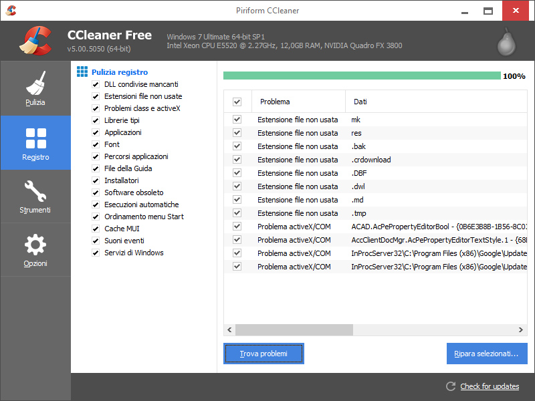Select the .crdownload data cell
The image size is (535, 401).
point(371,160)
